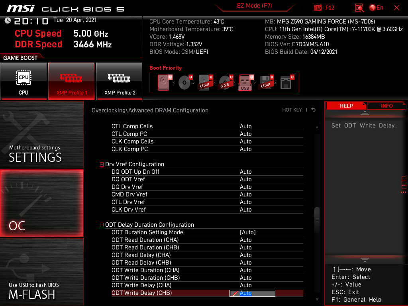Click the clock icon beside the time
Image resolution: width=408 pixels, height=306 pixels.
pos(8,21)
